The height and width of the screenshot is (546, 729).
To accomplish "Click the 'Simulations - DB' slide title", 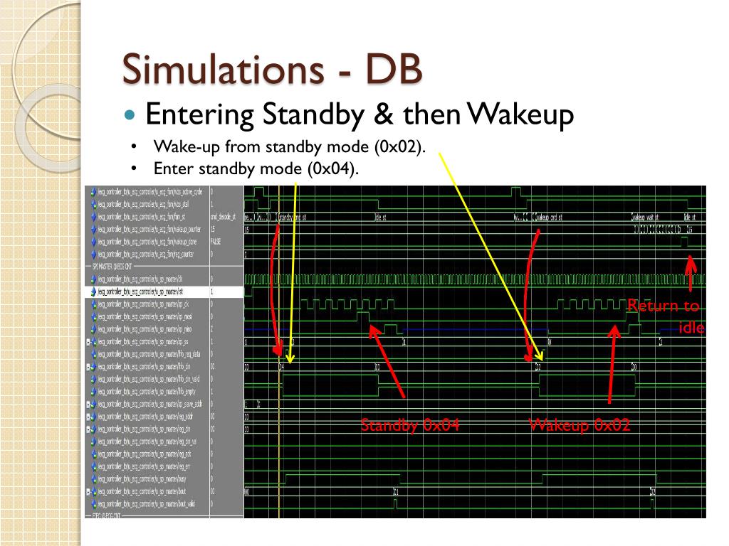I will tap(272, 69).
